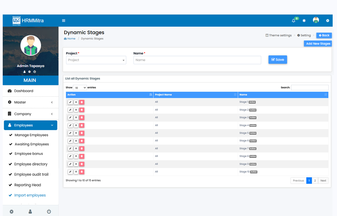
Task: Click the power icon at sidebar bottom
Action: coord(49,211)
